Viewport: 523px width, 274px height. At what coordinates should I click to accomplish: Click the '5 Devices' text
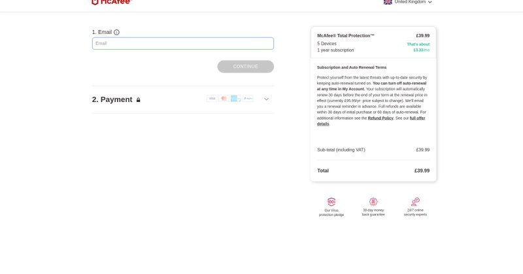tap(326, 44)
